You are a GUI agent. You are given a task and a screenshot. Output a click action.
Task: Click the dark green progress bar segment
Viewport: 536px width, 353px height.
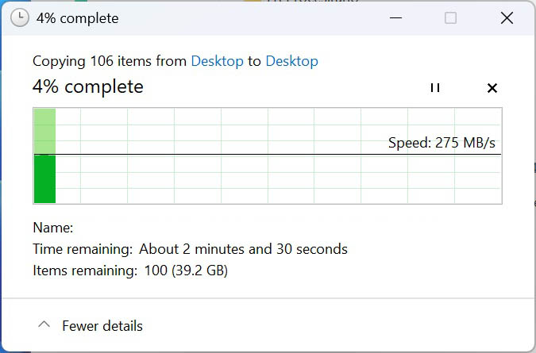coord(44,179)
